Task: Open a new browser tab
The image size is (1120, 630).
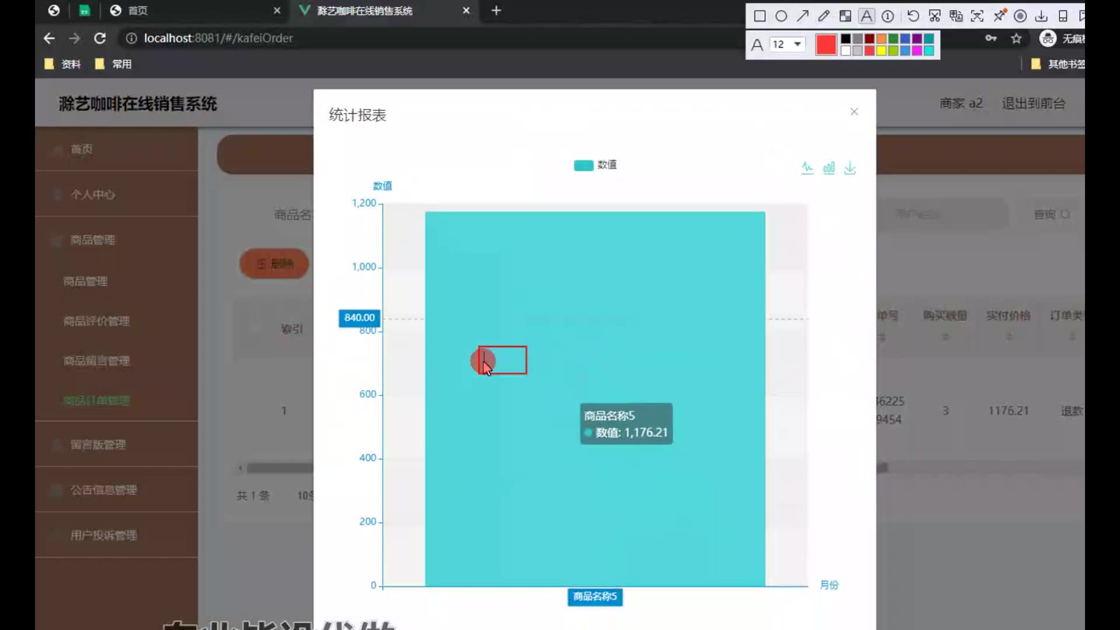Action: click(x=496, y=10)
